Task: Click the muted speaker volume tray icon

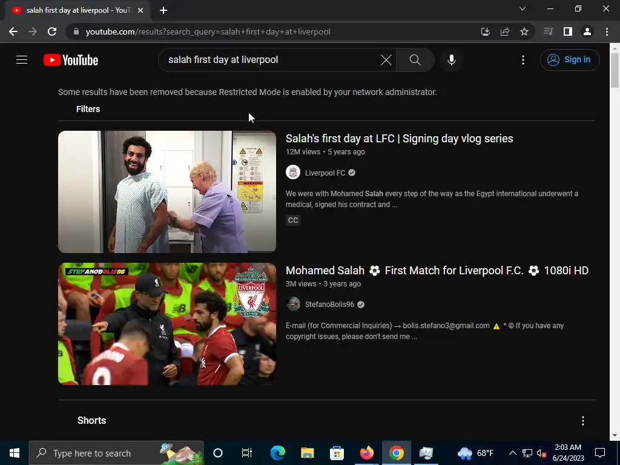Action: pos(541,453)
